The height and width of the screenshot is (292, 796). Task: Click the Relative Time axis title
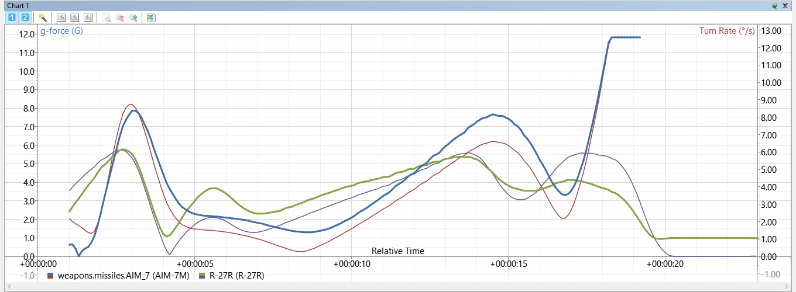398,251
